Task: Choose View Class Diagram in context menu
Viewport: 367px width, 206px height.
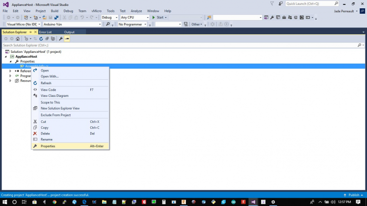Action: (70, 95)
